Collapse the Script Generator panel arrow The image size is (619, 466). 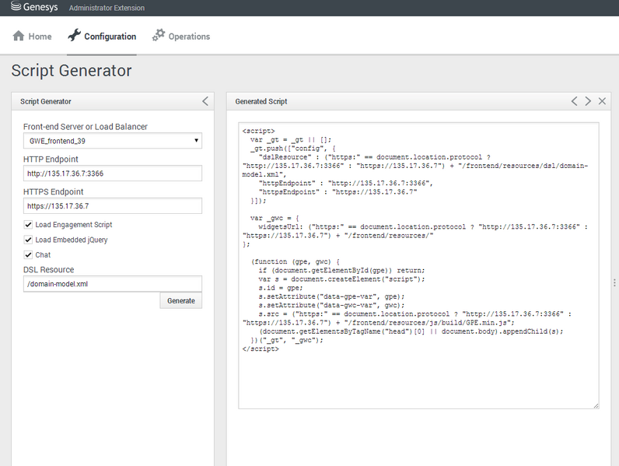click(x=205, y=101)
